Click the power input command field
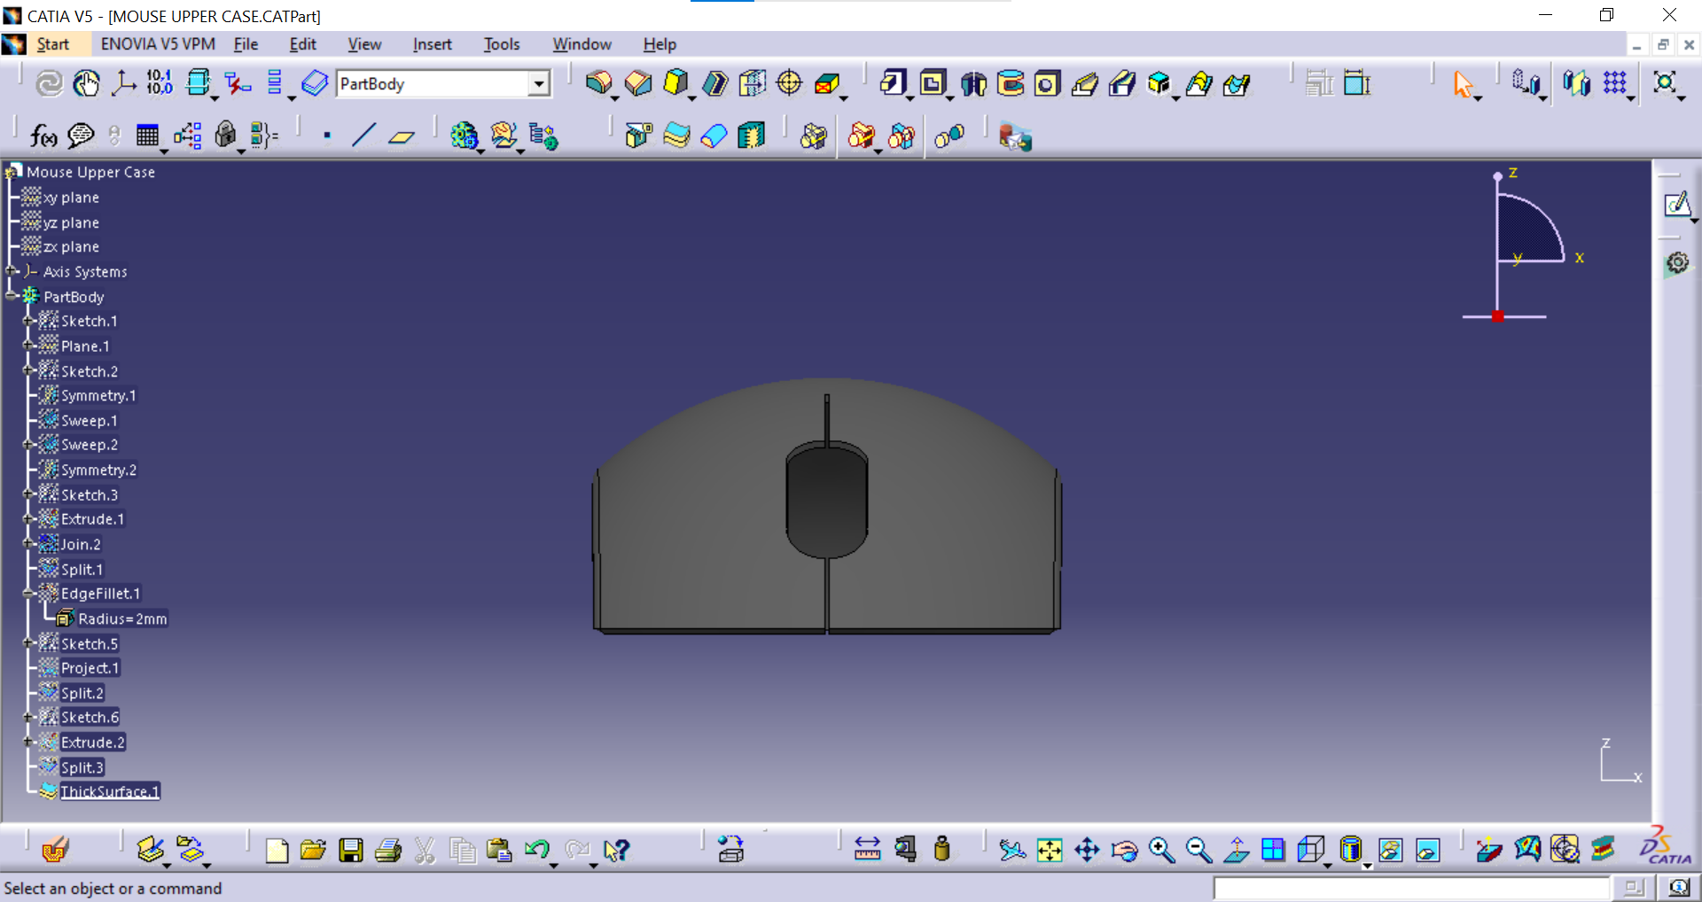The height and width of the screenshot is (902, 1702). (1411, 888)
